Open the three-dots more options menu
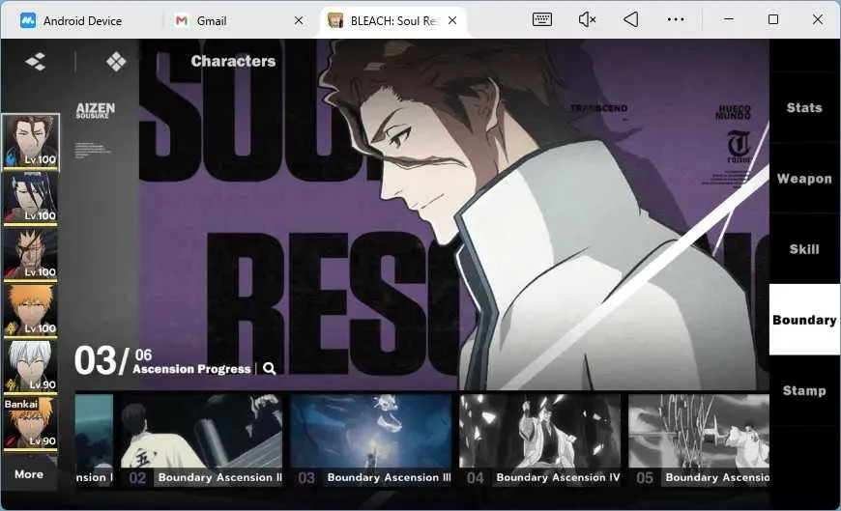Screen dimensions: 841x511 click(x=676, y=20)
